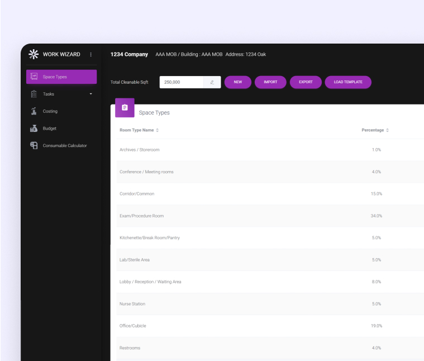Select the Office/Cubicle row
The image size is (424, 361).
click(x=270, y=326)
